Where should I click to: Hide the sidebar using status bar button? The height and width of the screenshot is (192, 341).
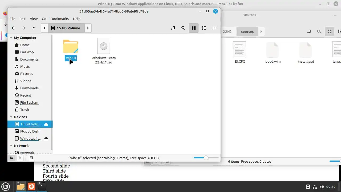tap(31, 158)
